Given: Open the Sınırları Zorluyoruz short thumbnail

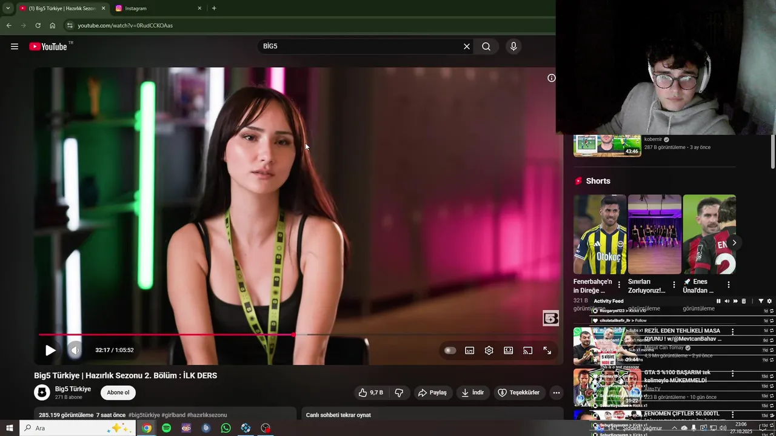Looking at the screenshot, I should coord(655,234).
